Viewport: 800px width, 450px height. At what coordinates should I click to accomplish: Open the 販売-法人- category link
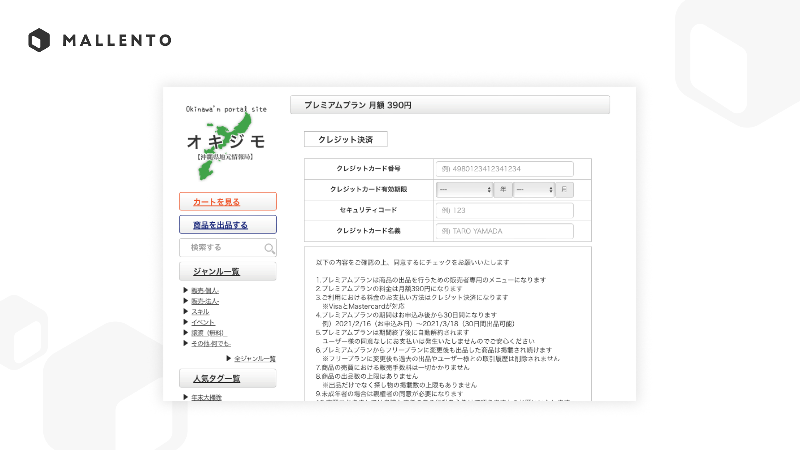205,301
